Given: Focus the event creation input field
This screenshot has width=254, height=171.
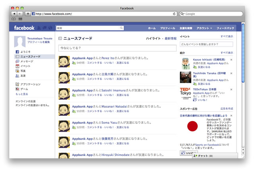Looking at the screenshot, I should click(206, 44).
